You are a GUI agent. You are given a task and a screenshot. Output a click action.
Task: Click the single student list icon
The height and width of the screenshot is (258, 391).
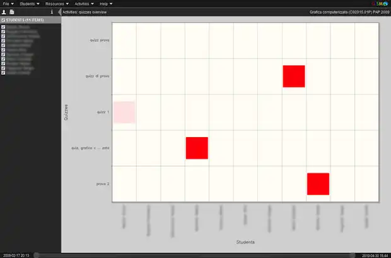point(4,12)
